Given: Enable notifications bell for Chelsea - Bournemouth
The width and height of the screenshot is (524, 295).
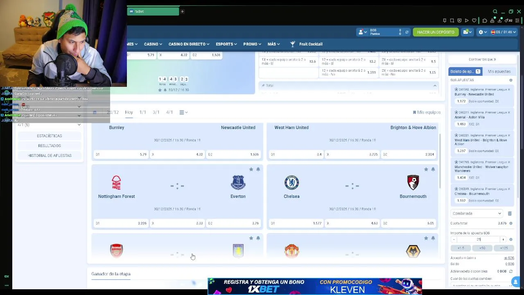Looking at the screenshot, I should click(x=433, y=169).
